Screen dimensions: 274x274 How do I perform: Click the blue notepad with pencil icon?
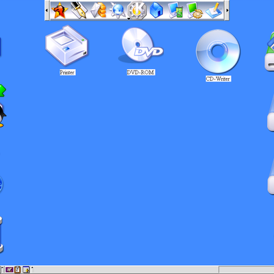tap(214, 10)
